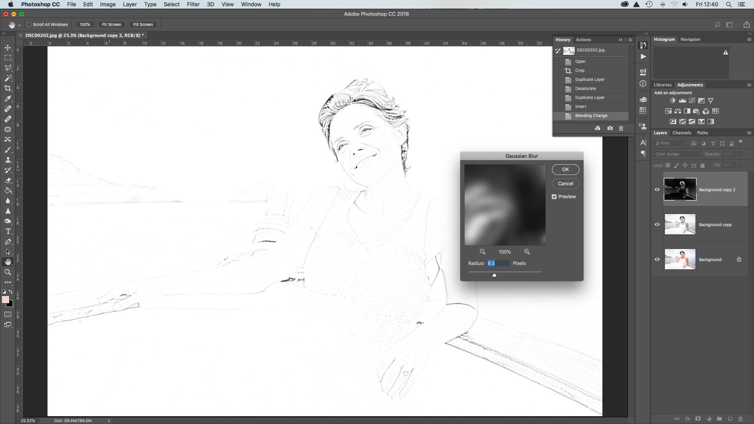754x424 pixels.
Task: Switch to the Channels tab
Action: [681, 133]
